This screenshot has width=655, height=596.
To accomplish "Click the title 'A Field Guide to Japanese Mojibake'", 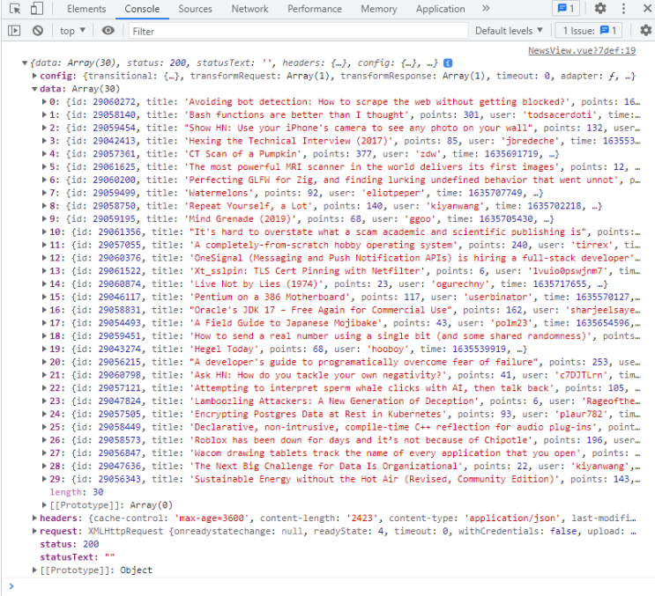I will [287, 323].
